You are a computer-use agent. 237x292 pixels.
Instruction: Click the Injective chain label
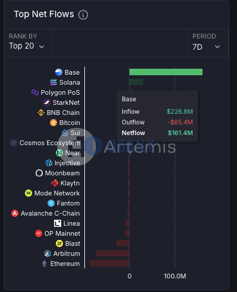[67, 163]
